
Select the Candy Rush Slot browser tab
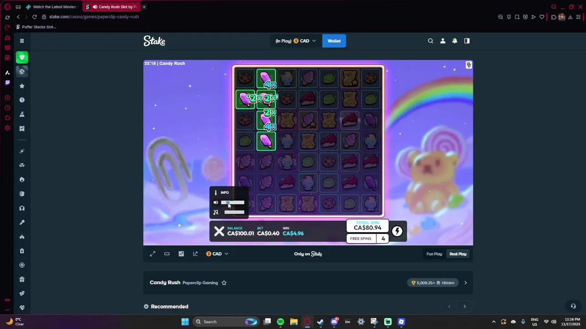(112, 7)
